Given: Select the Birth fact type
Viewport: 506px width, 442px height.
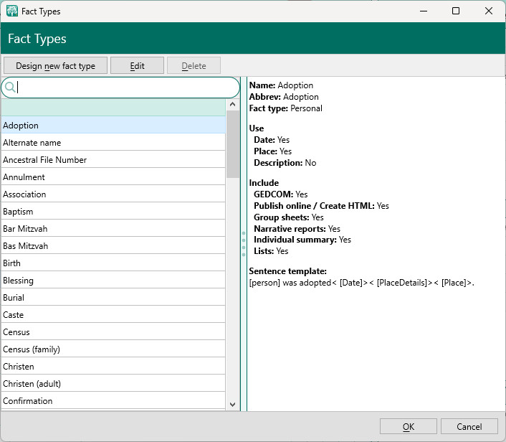Looking at the screenshot, I should (113, 263).
